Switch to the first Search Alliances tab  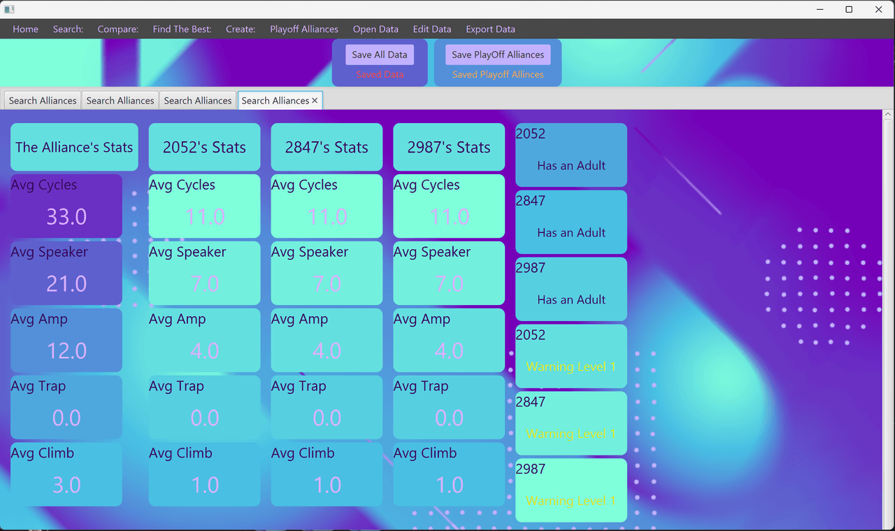43,101
